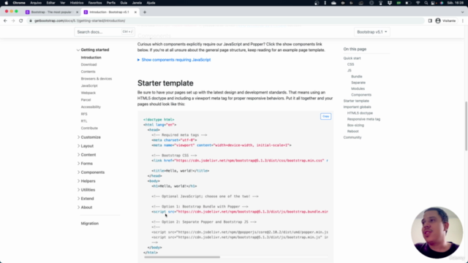
Task: Open the tab search chevron in Chrome
Action: 463,12
